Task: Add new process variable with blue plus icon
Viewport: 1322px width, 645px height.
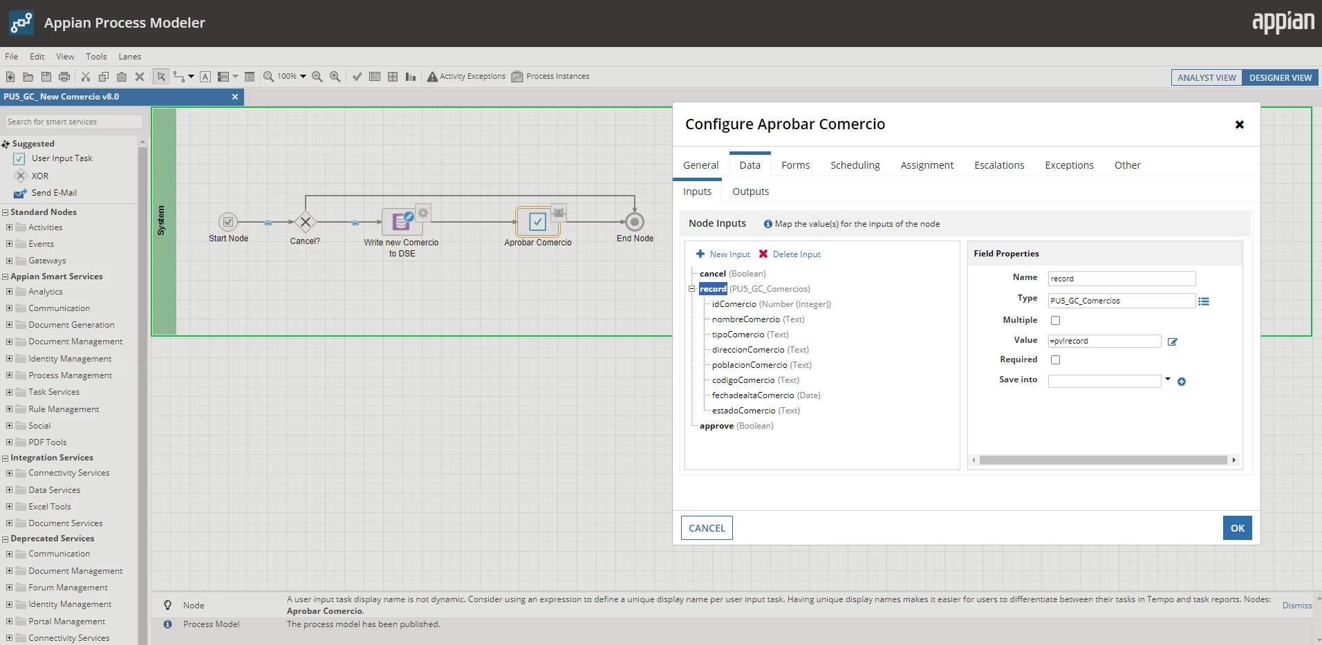Action: 1182,382
